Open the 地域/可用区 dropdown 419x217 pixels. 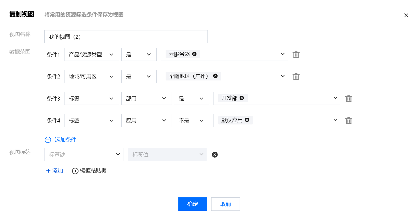[92, 76]
